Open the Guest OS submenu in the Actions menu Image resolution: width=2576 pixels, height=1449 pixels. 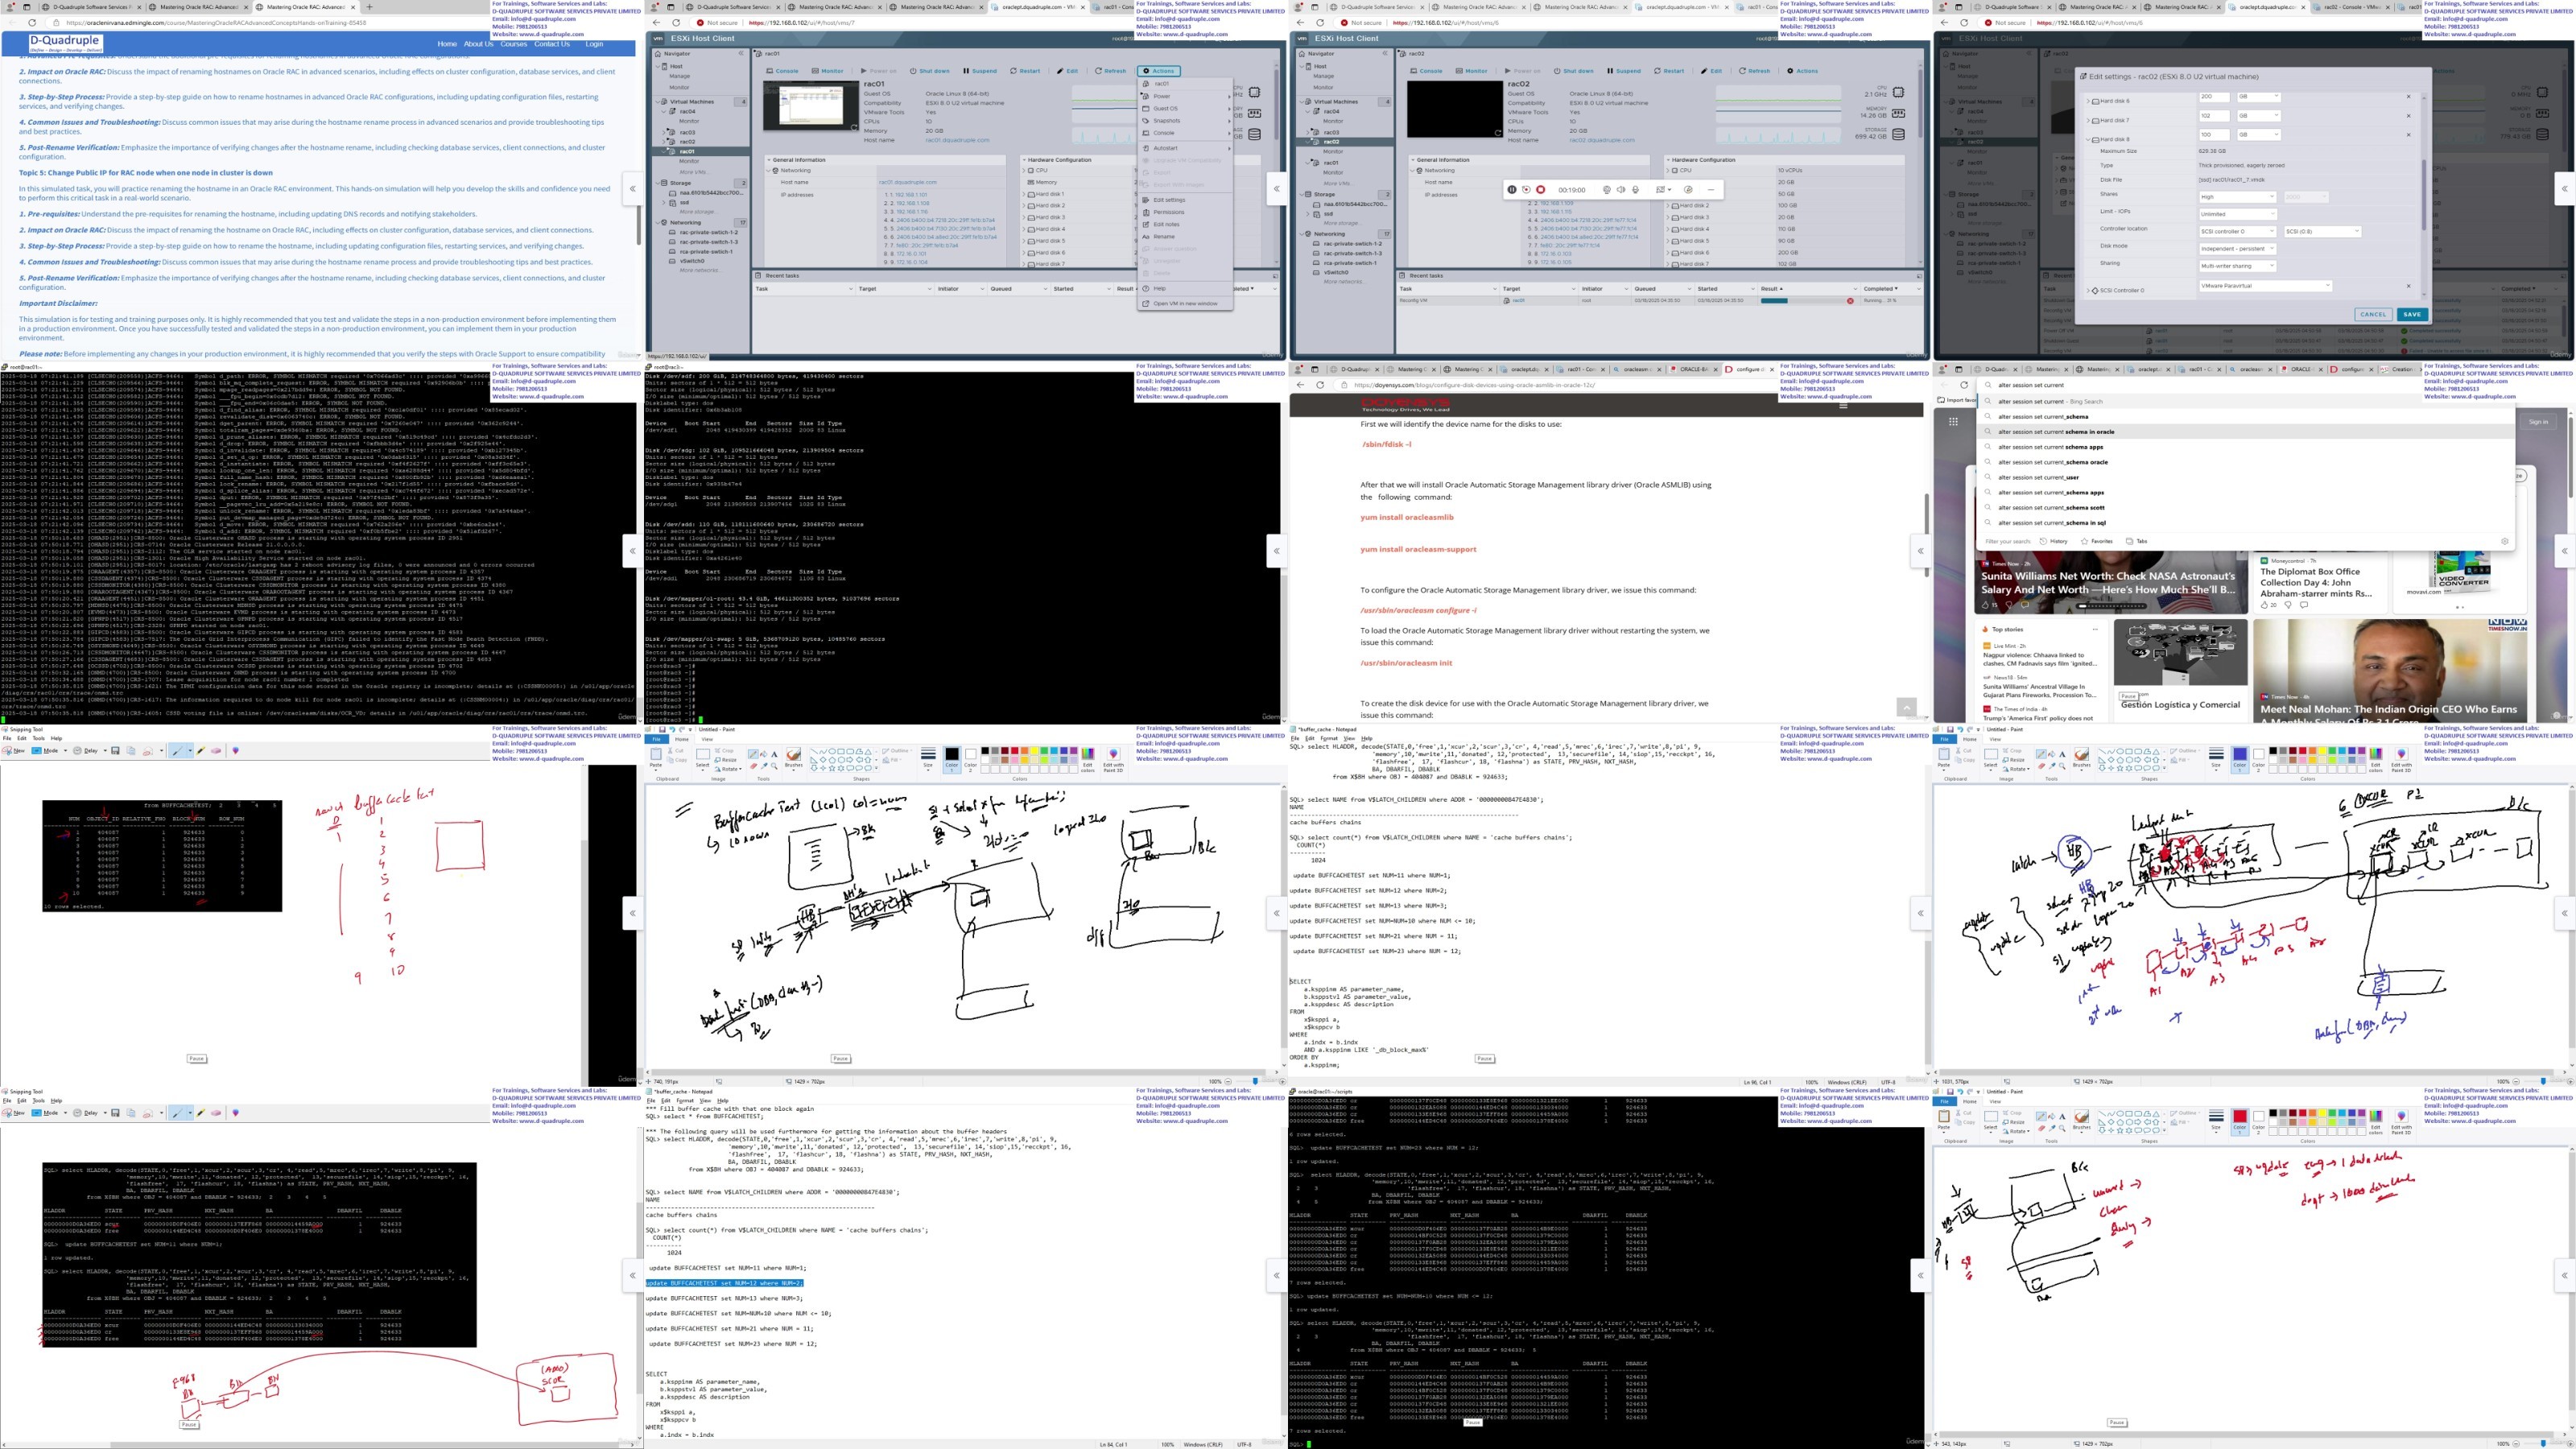coord(1185,108)
